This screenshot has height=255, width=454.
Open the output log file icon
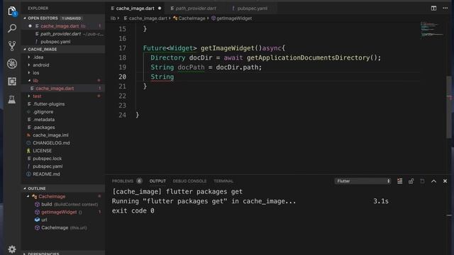pyautogui.click(x=422, y=181)
